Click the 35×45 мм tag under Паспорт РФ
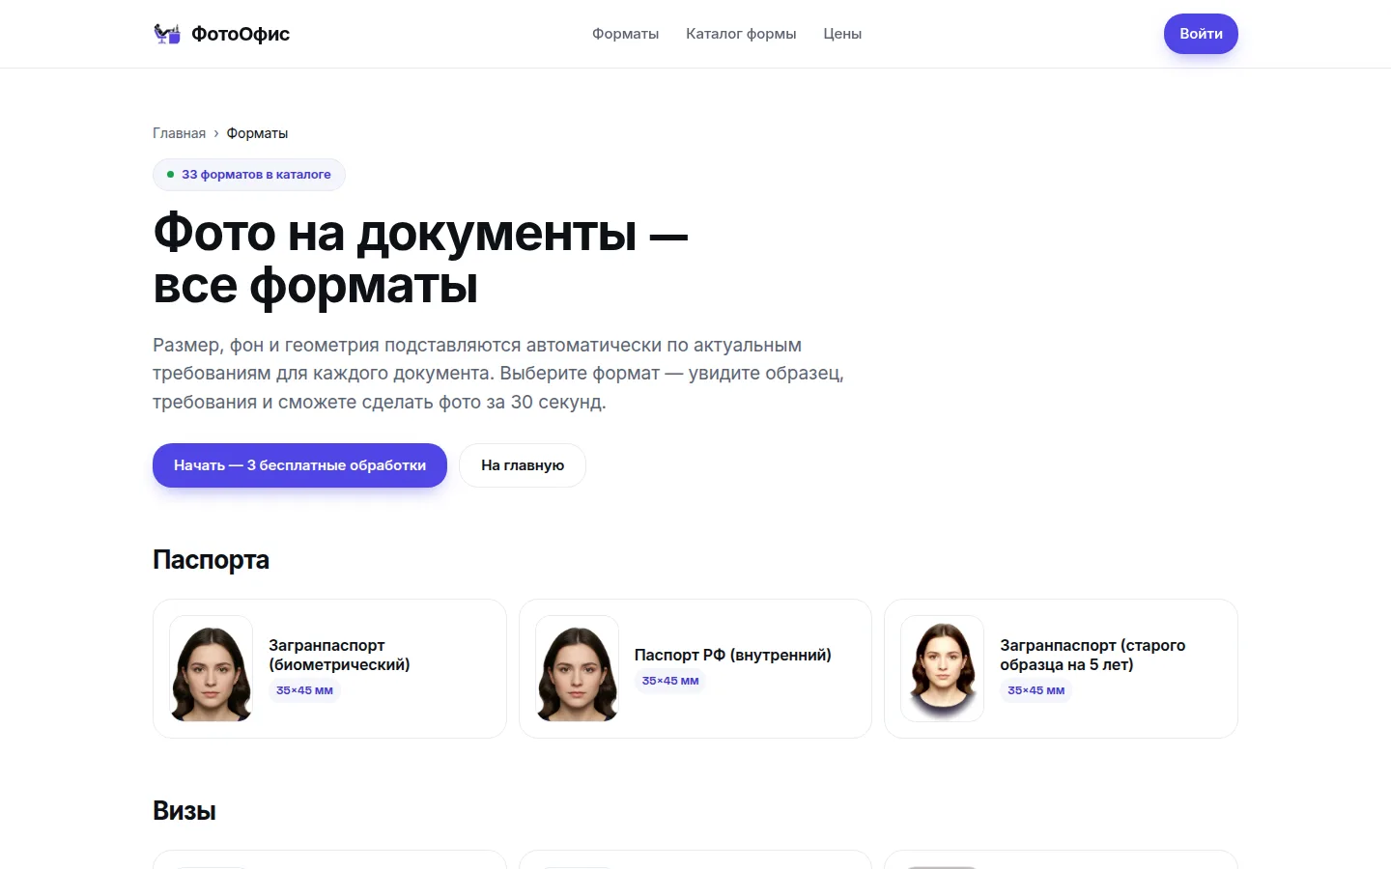This screenshot has height=869, width=1391. [670, 681]
